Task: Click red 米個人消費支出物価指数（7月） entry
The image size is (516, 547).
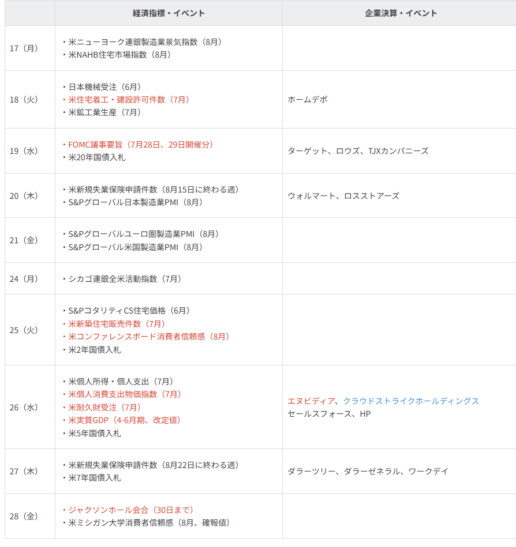Action: [122, 394]
